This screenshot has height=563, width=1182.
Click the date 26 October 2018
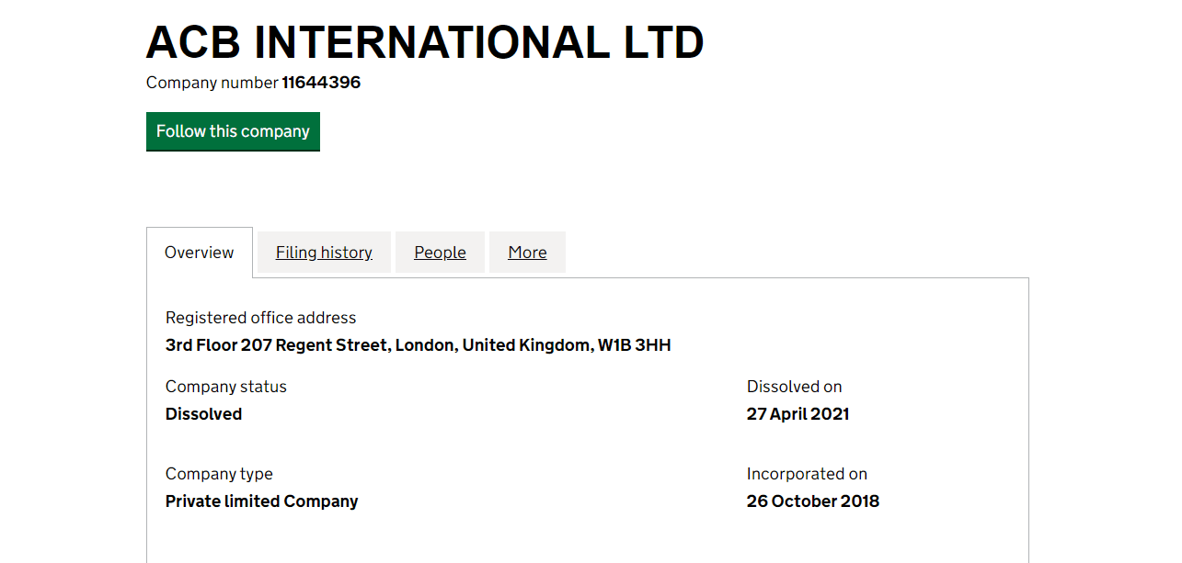(812, 501)
